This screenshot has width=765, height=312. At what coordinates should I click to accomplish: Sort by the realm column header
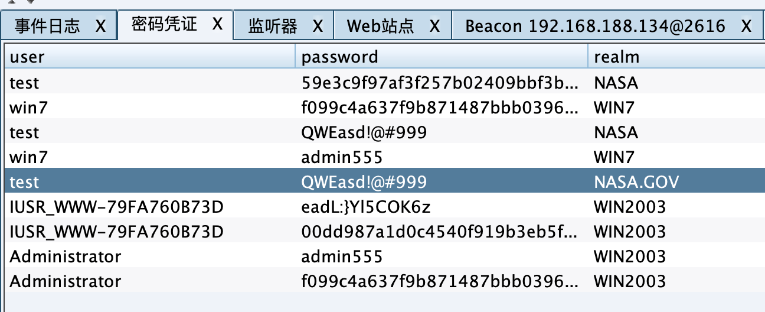(x=673, y=57)
